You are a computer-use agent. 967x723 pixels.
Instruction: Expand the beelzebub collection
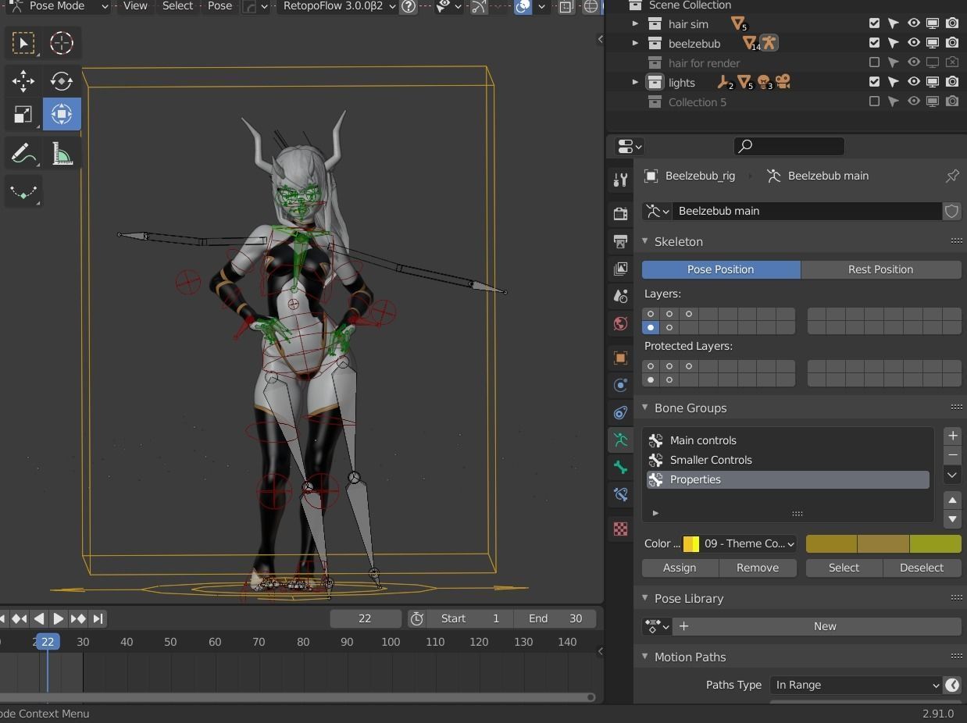tap(635, 43)
